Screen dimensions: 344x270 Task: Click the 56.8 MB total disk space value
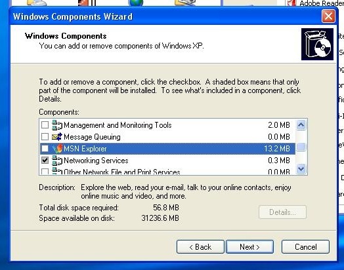click(166, 208)
